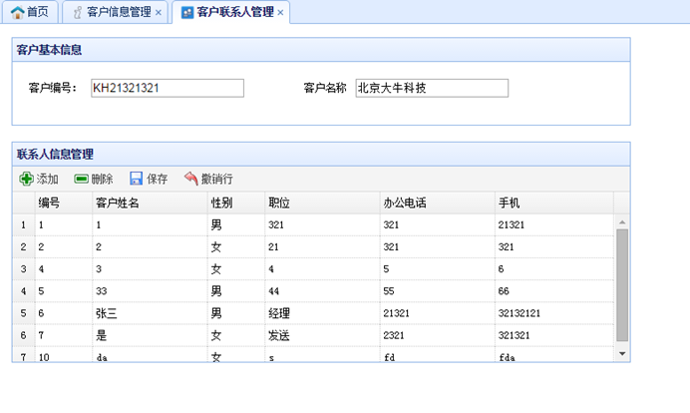The width and height of the screenshot is (690, 413).
Task: Sort by the 办公电话 column header
Action: [x=438, y=203]
